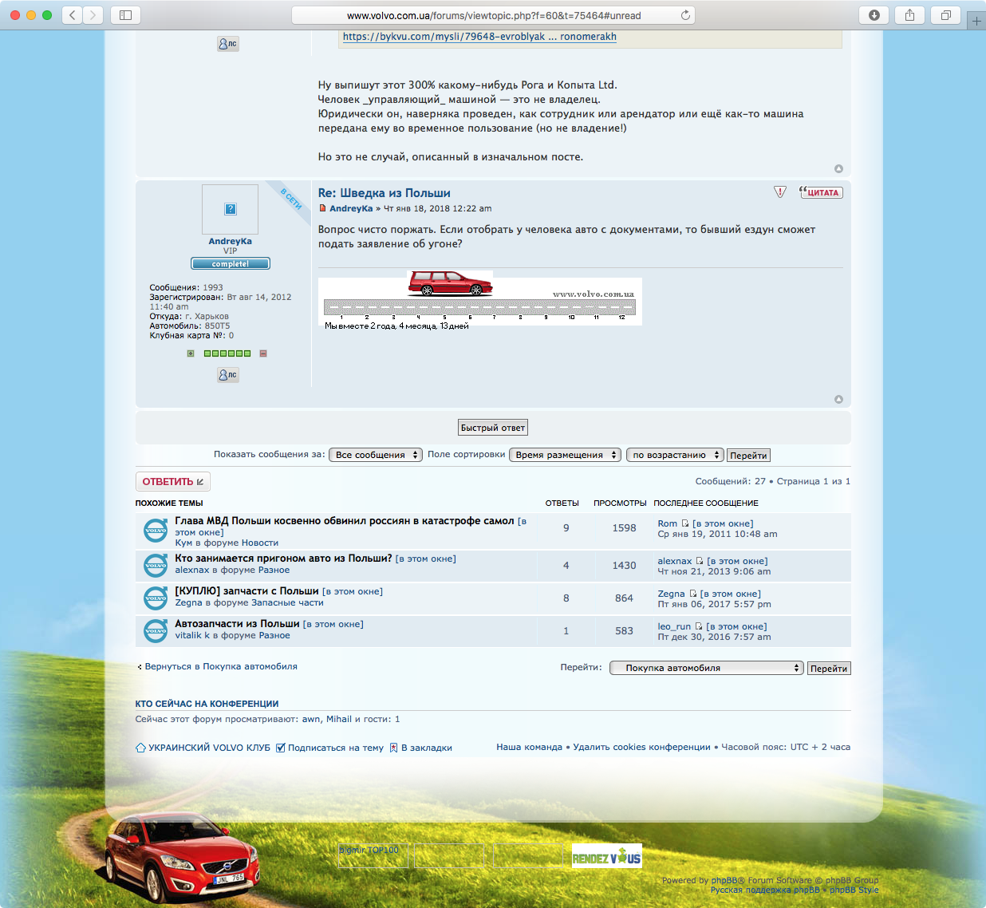Viewport: 986px width, 908px height.
Task: Click the Rendez Vous banner image
Action: [606, 857]
